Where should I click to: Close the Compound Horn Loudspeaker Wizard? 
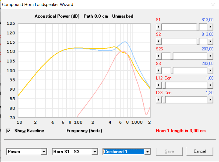point(213,5)
